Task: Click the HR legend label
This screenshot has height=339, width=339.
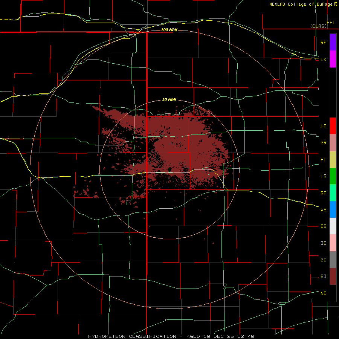Action: (x=323, y=176)
